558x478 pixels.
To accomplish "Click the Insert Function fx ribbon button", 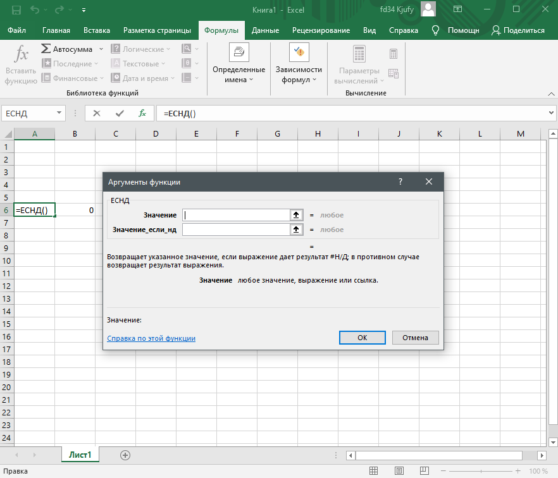I will (x=21, y=64).
